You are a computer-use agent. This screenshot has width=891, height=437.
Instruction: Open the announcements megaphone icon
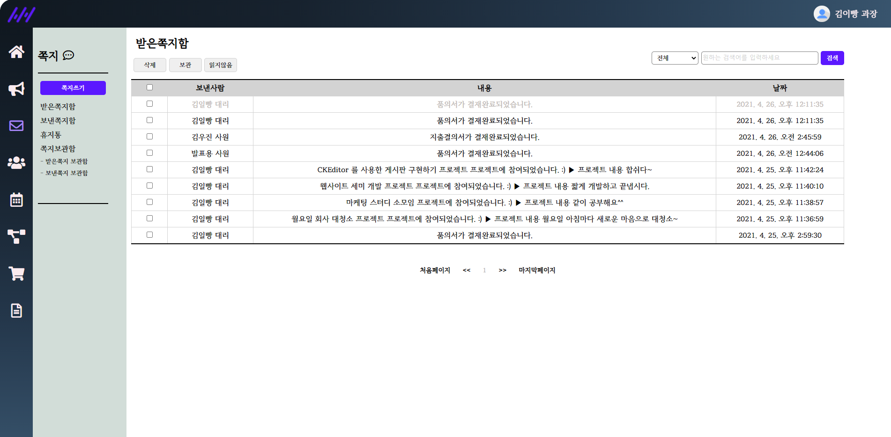(16, 89)
